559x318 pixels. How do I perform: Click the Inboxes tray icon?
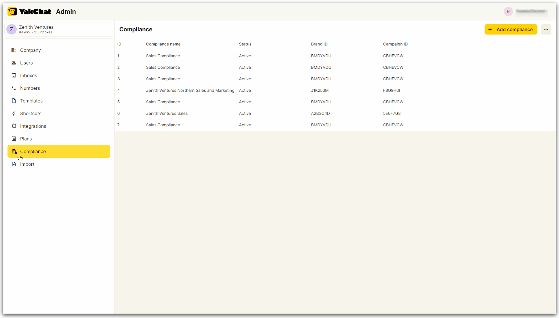(14, 75)
